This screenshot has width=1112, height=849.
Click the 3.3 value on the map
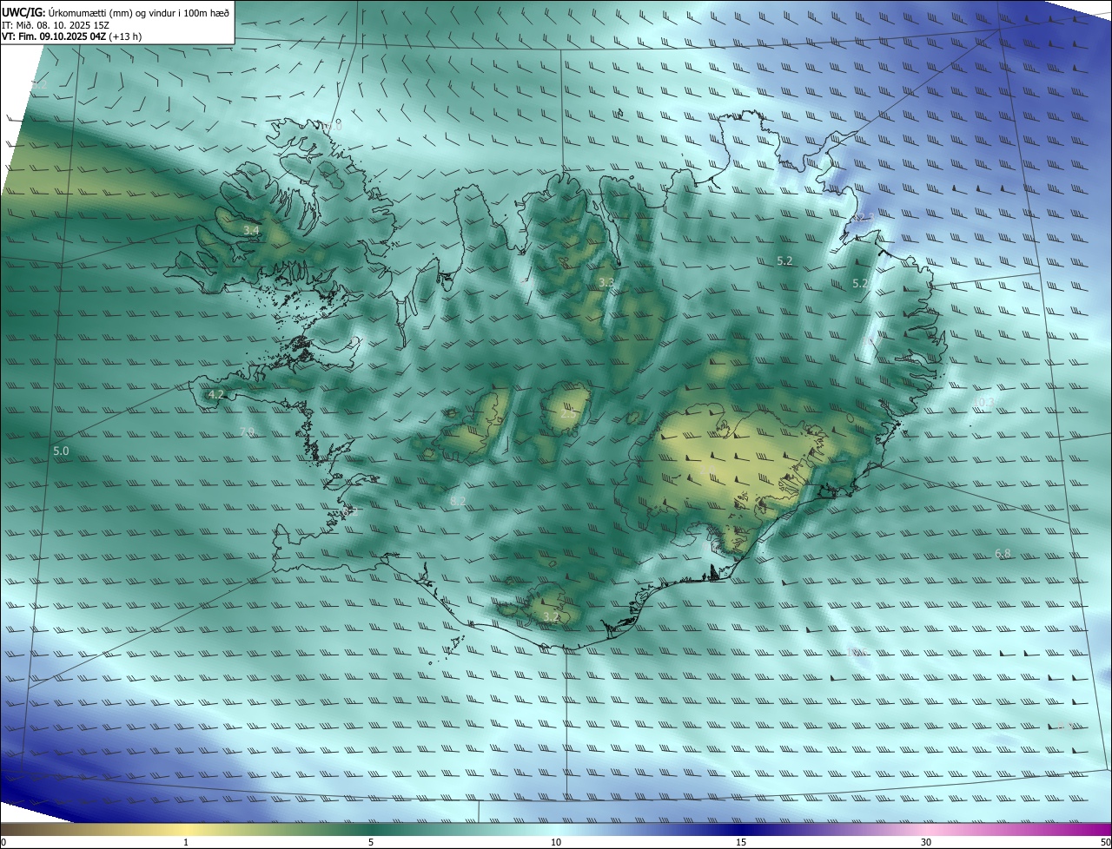(606, 283)
